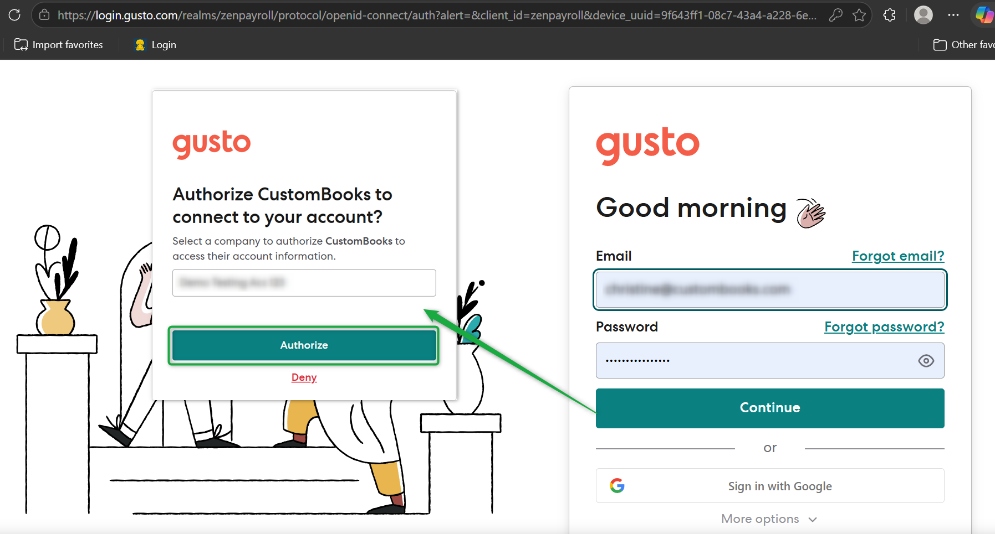Expand More options below Google sign-in

(x=769, y=519)
